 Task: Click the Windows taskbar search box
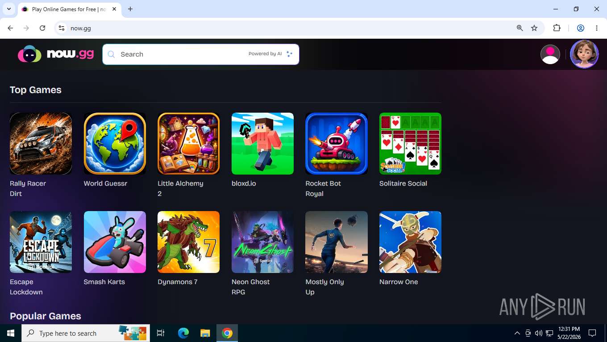86,333
